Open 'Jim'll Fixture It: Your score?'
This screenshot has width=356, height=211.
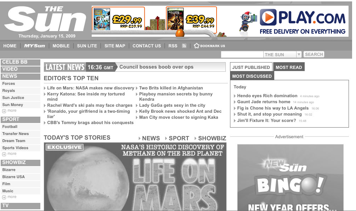point(266,121)
